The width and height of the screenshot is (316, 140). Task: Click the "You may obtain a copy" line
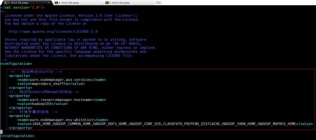click(x=46, y=24)
